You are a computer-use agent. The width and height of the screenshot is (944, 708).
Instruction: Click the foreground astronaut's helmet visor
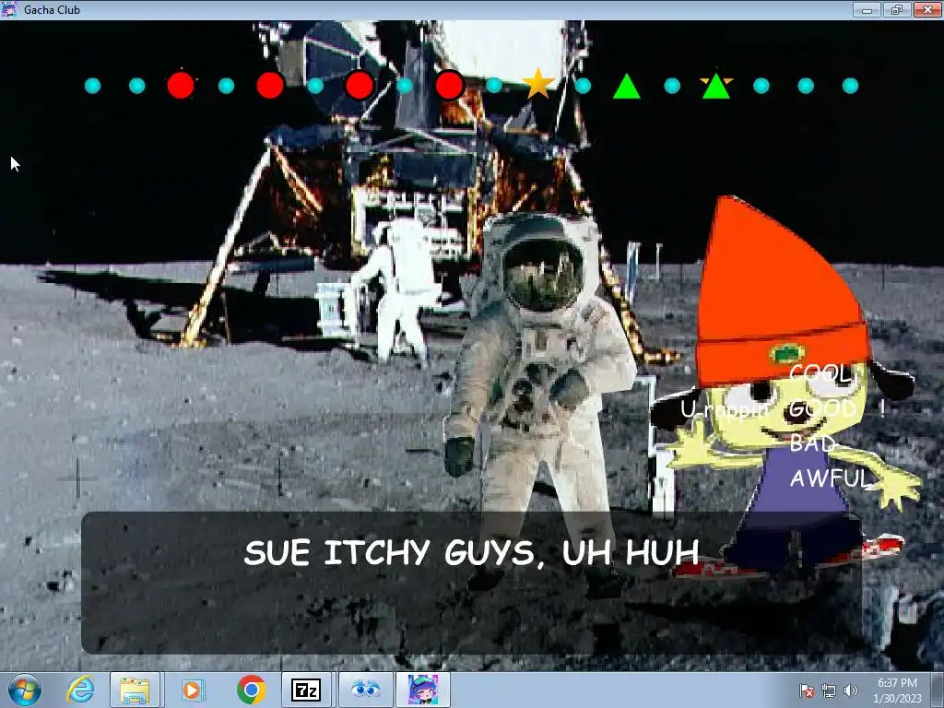pyautogui.click(x=543, y=274)
